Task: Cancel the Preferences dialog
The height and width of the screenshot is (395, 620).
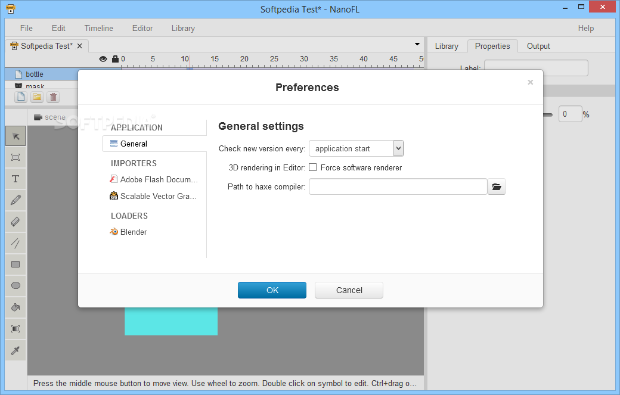Action: (x=349, y=290)
